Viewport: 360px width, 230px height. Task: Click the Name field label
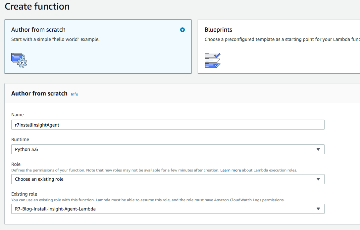click(x=18, y=115)
